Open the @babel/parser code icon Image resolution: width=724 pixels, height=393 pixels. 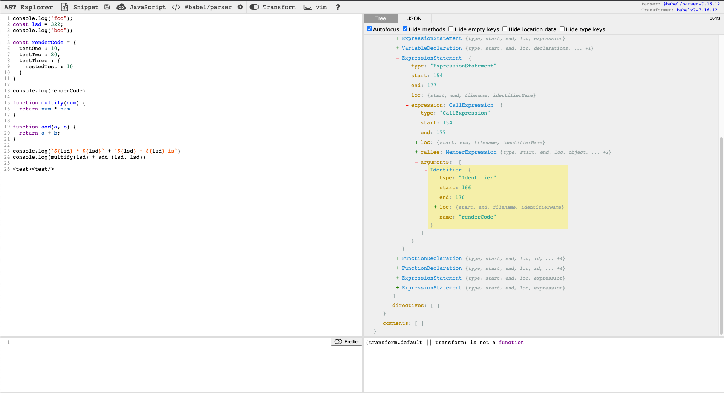pos(176,7)
